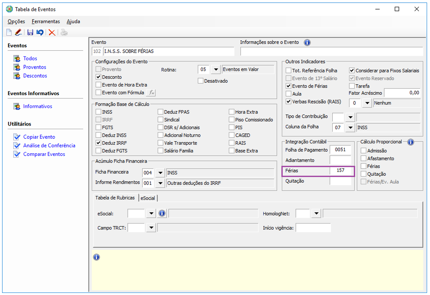The height and width of the screenshot is (295, 430).
Task: Click the icon beside Informativos
Action: coord(17,106)
